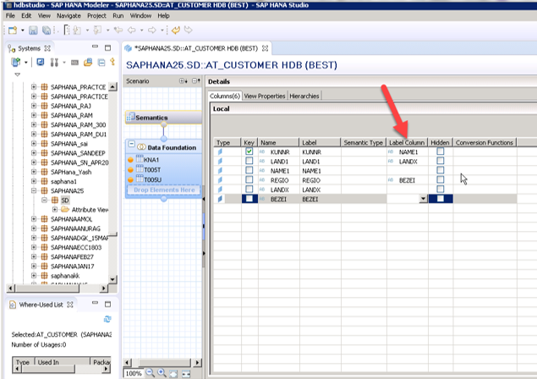Check the Key checkbox for BEZEI
The width and height of the screenshot is (537, 379).
tap(249, 199)
